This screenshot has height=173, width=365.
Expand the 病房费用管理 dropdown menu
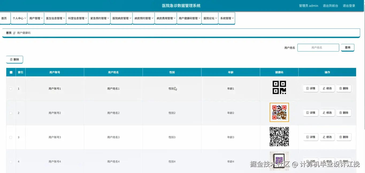click(x=166, y=18)
